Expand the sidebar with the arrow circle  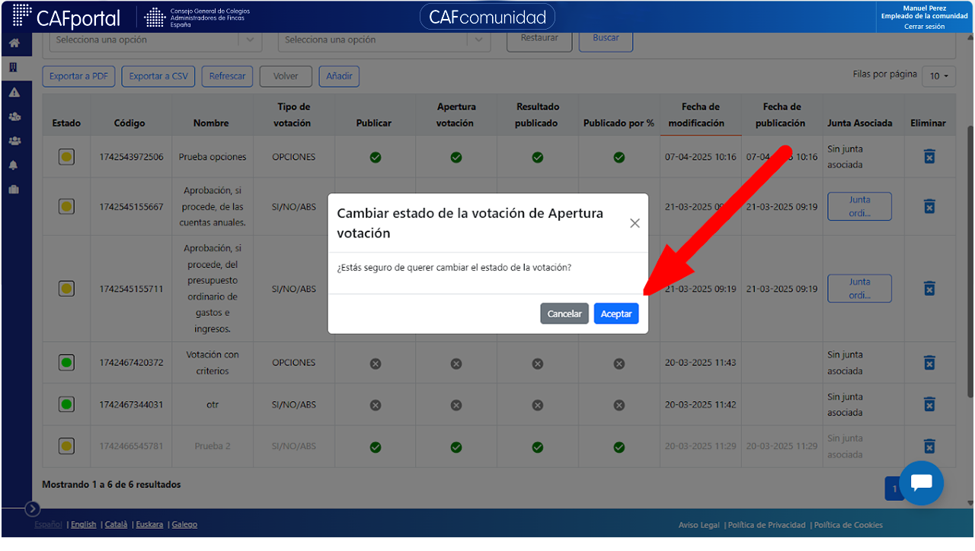pyautogui.click(x=32, y=508)
